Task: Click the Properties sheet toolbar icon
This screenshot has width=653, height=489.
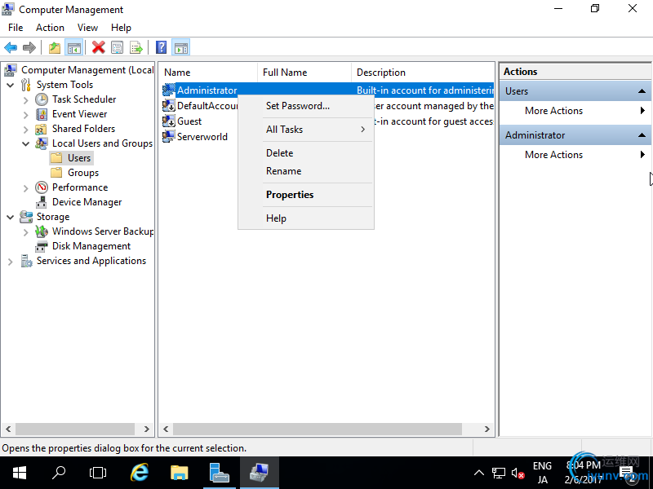Action: [118, 48]
